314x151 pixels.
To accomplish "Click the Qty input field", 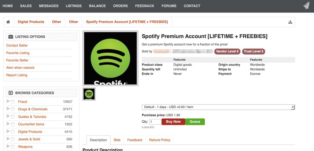I will pyautogui.click(x=155, y=122).
